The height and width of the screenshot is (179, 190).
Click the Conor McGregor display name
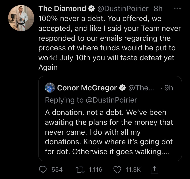[87, 88]
